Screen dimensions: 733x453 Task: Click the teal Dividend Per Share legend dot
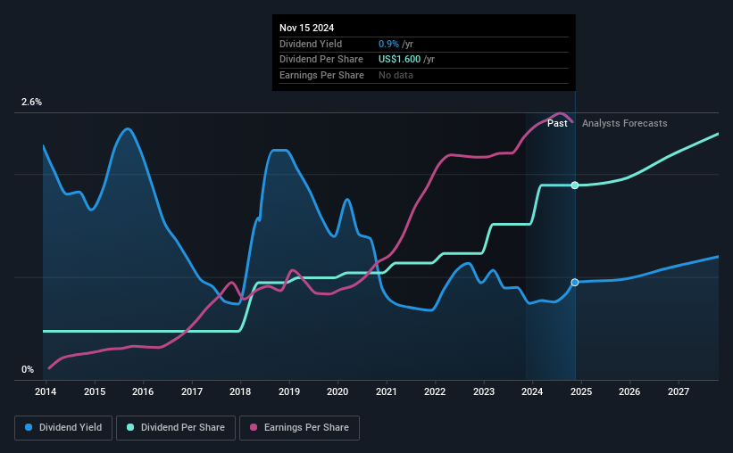click(130, 427)
